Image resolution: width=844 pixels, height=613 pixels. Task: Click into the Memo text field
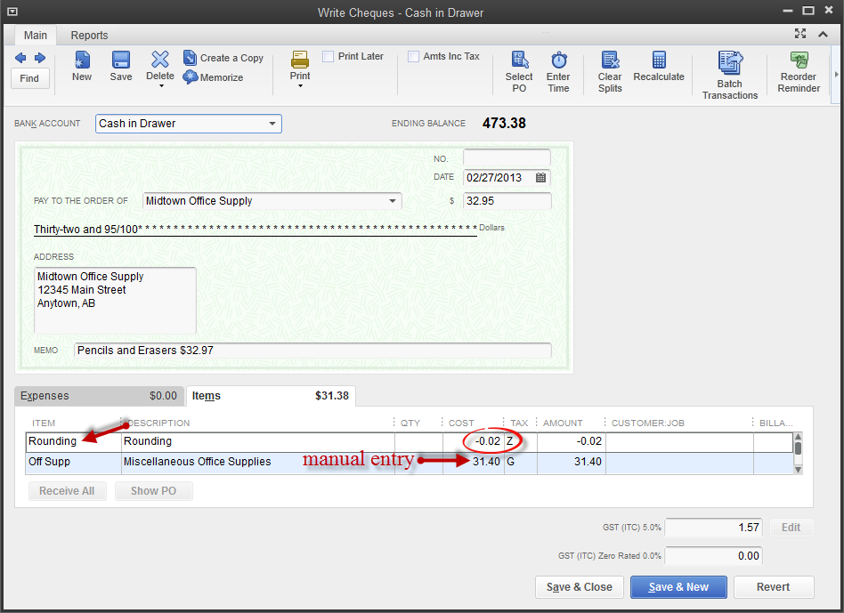click(312, 351)
